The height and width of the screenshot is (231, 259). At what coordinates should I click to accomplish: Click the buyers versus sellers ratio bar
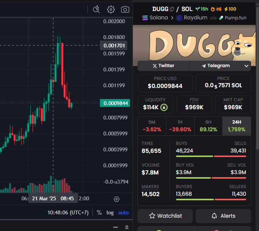(211, 200)
